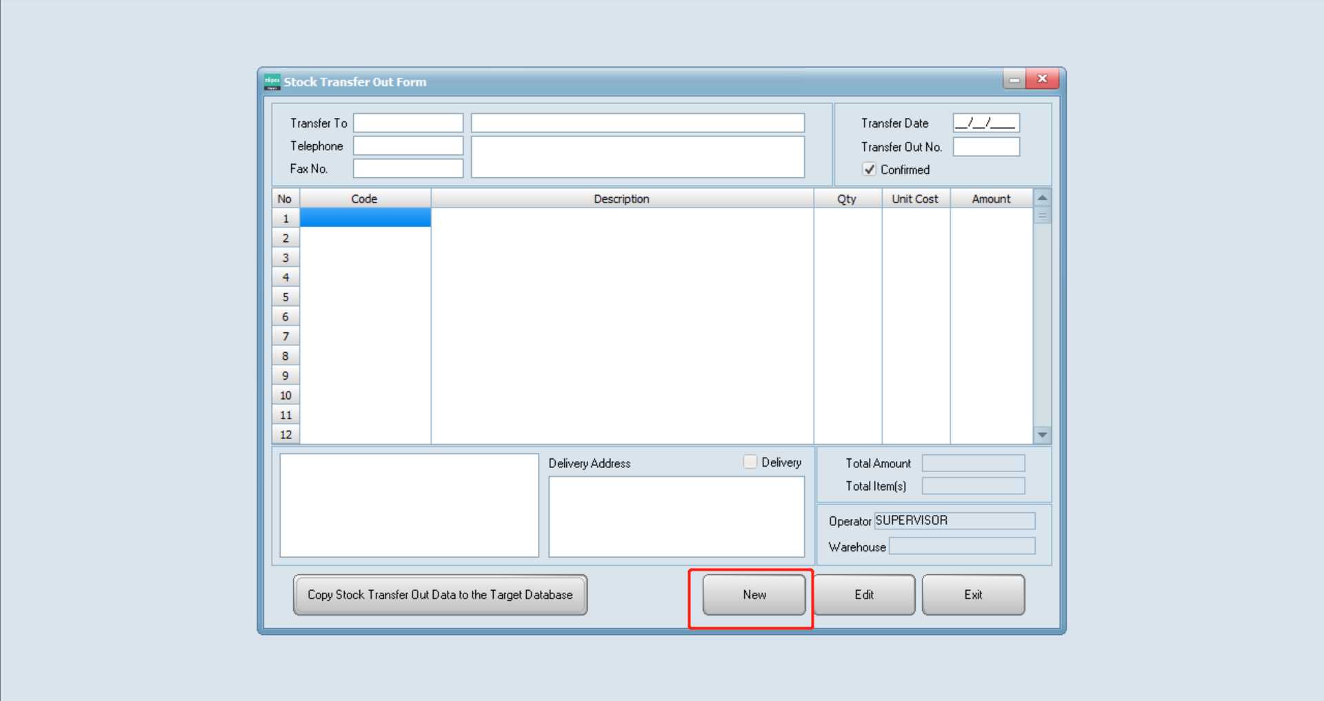Click the Operator field showing SUPERVISOR
This screenshot has height=701, width=1324.
pyautogui.click(x=954, y=520)
